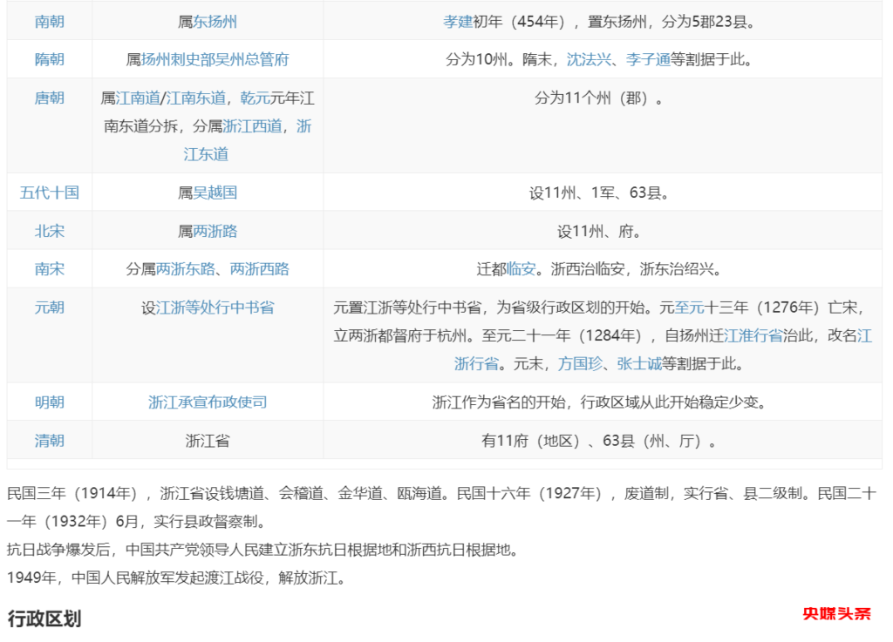
Task: Open the 沈法兴 link
Action: 589,60
